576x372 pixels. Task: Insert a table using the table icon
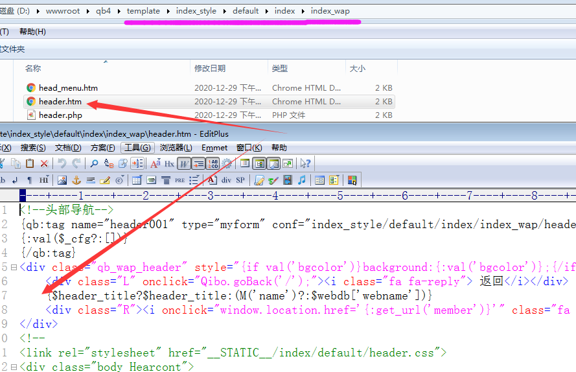tap(137, 180)
